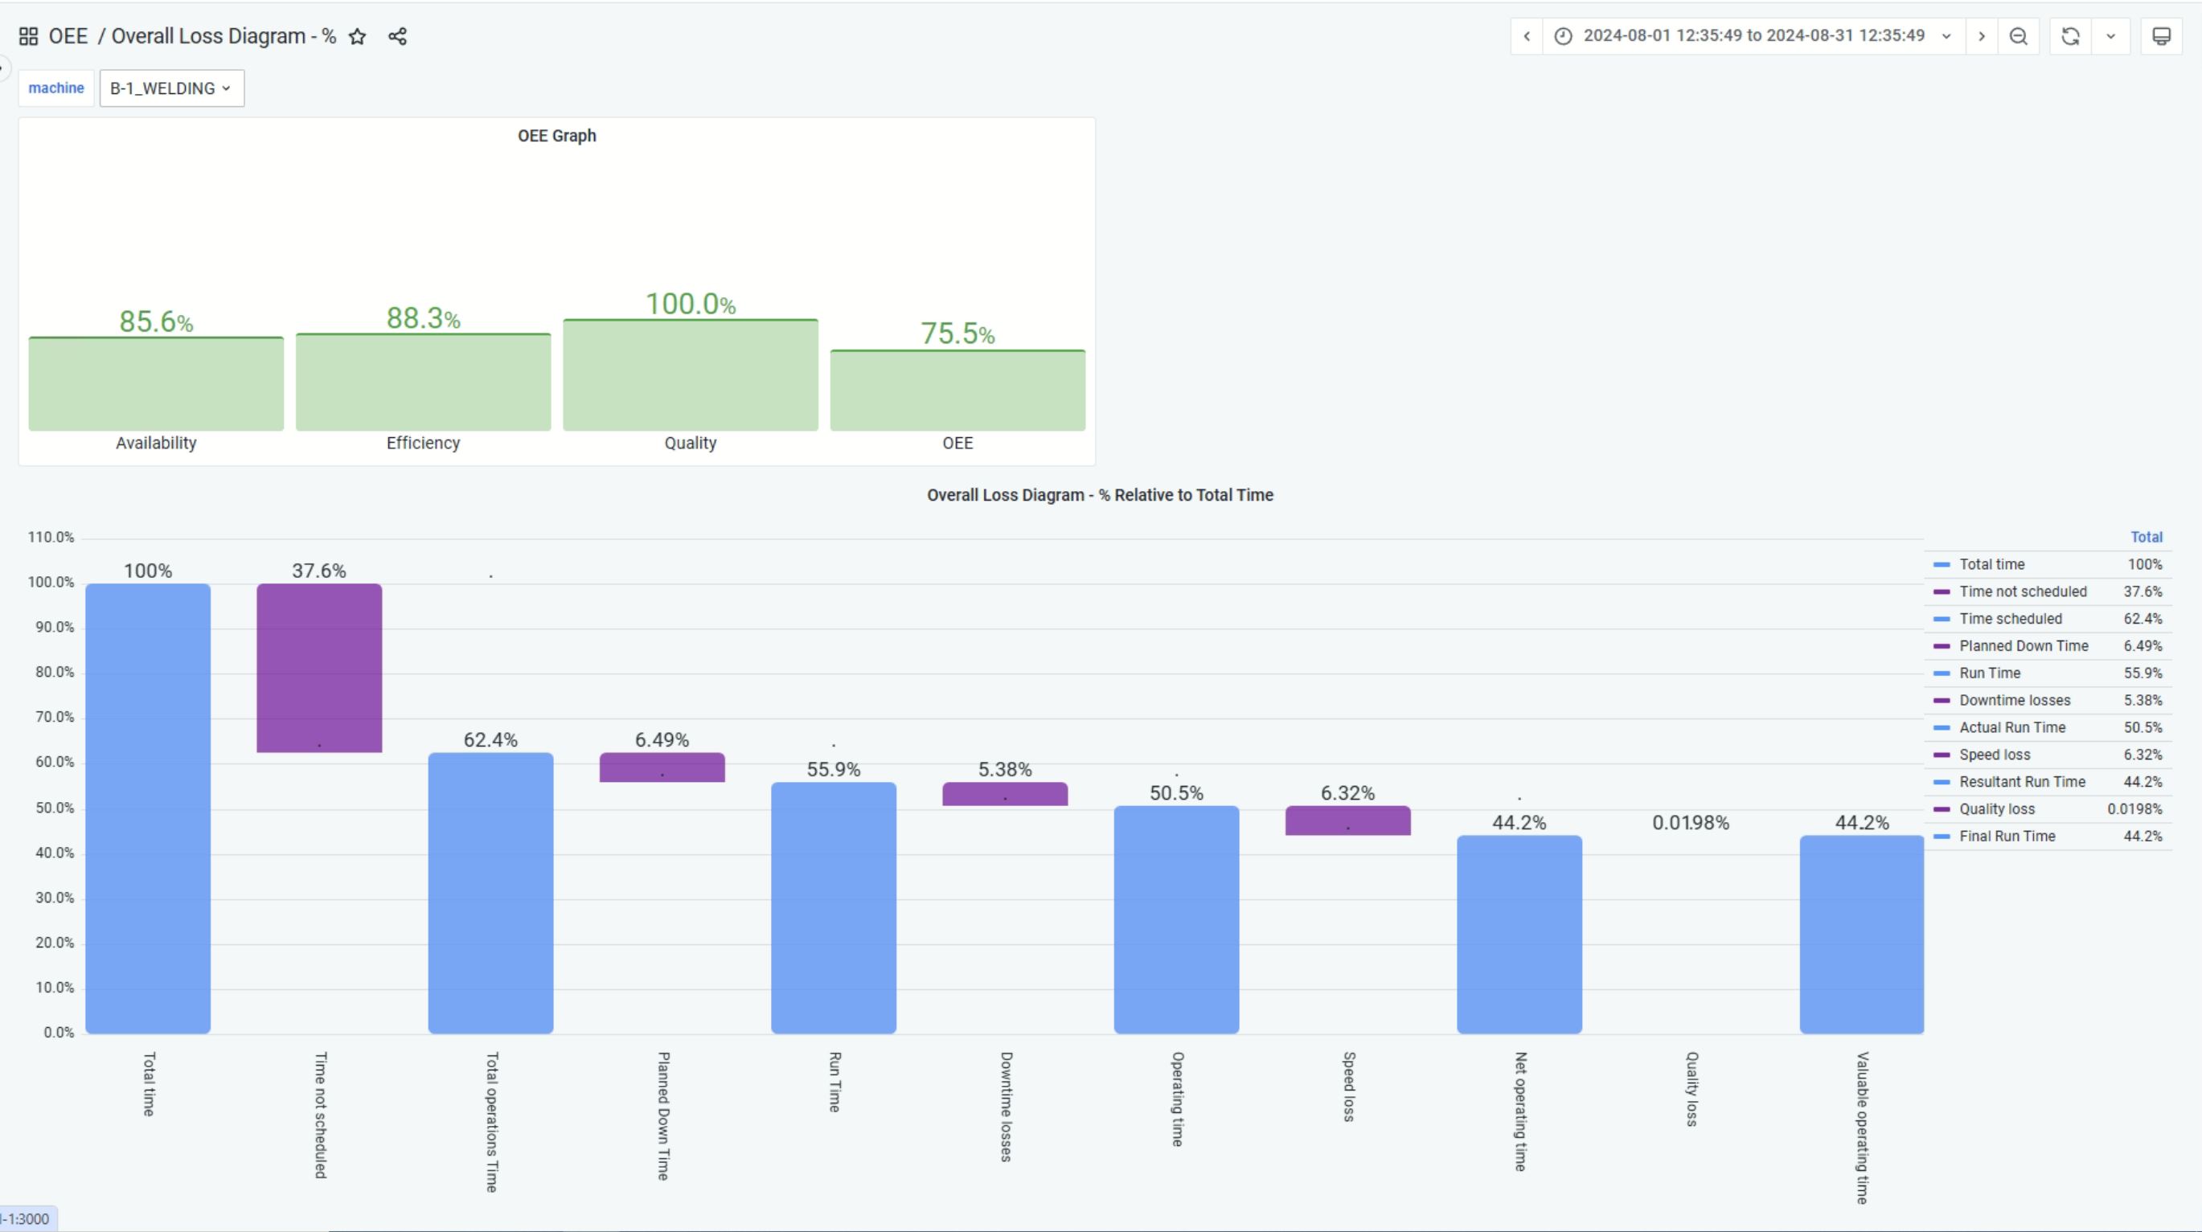Click Overall Loss Diagram - % breadcrumb
Screen dimensions: 2202x1232
[223, 36]
